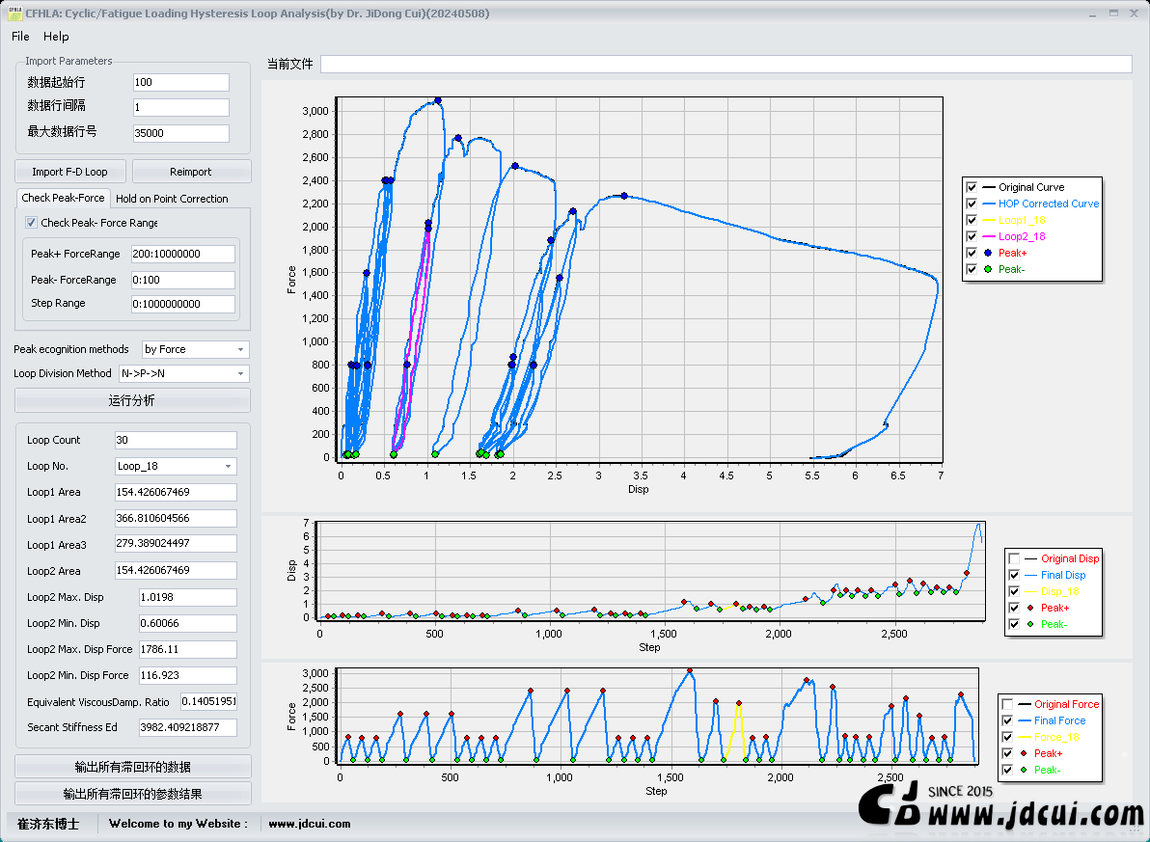The image size is (1150, 842).
Task: Click the 输出所有滞回环的数据 button
Action: pyautogui.click(x=133, y=767)
